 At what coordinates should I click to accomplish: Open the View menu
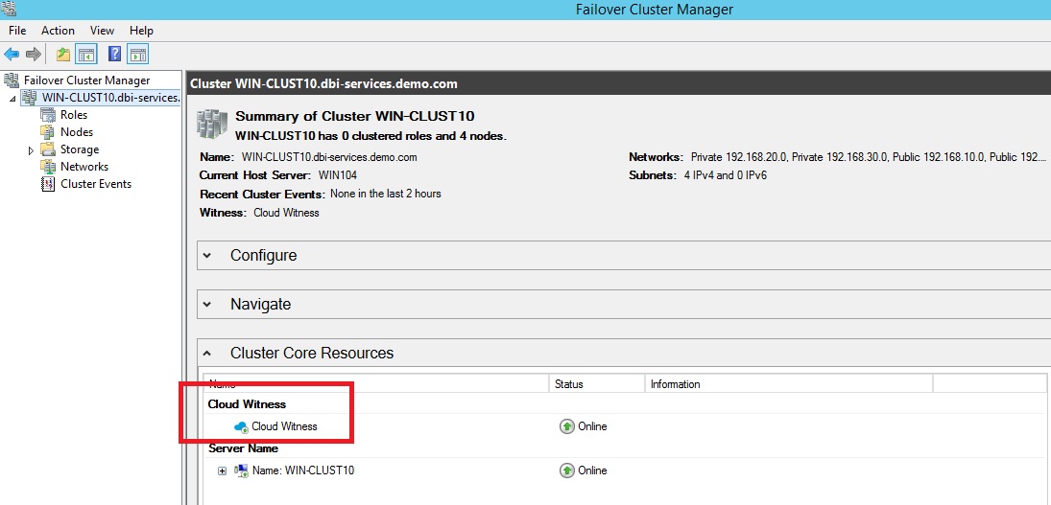(102, 31)
